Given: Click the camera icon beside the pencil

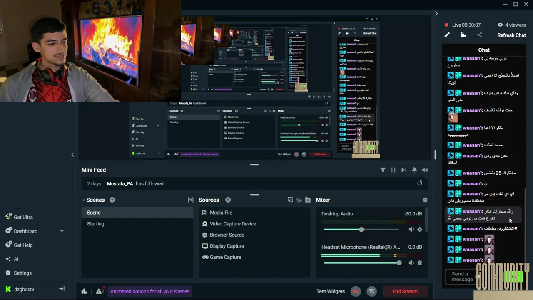Looking at the screenshot, I should pyautogui.click(x=463, y=35).
